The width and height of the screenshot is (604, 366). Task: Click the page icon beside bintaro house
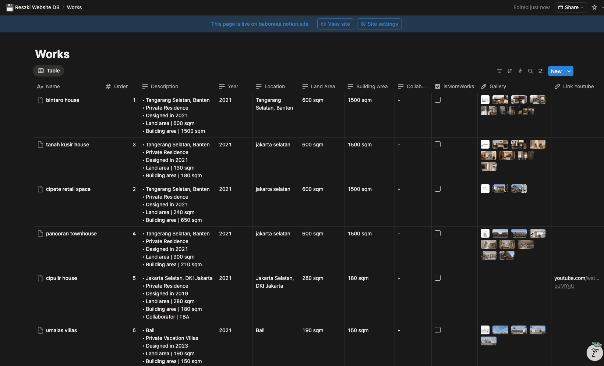[40, 100]
